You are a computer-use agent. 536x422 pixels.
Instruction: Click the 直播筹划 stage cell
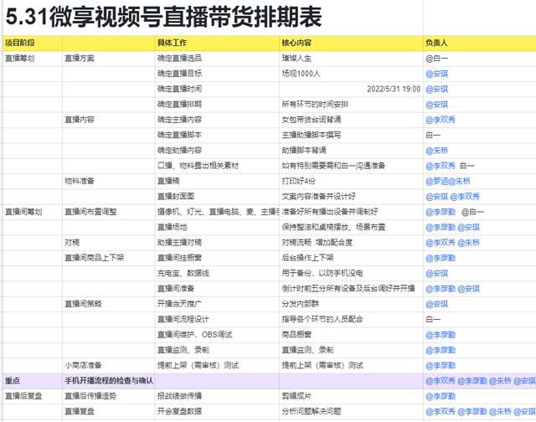coord(33,59)
